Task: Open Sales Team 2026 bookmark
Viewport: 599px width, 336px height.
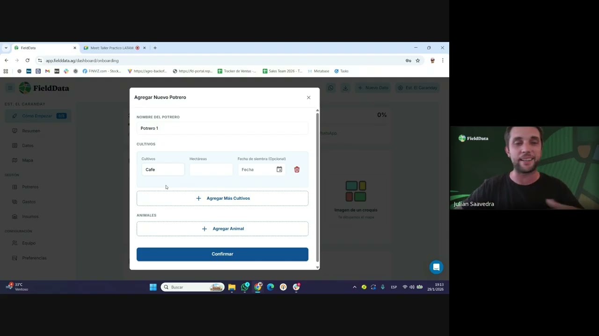Action: [282, 71]
